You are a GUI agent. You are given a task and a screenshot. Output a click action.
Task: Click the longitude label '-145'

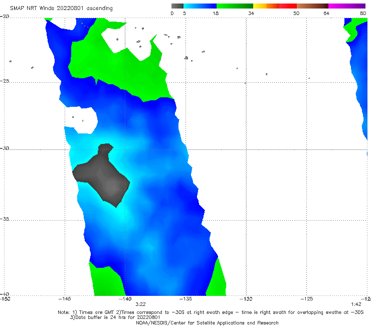click(65, 299)
